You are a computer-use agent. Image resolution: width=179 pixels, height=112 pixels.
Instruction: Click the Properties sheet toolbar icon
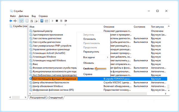click(27, 21)
